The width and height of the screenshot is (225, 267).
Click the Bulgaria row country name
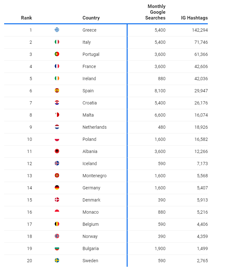(x=91, y=248)
